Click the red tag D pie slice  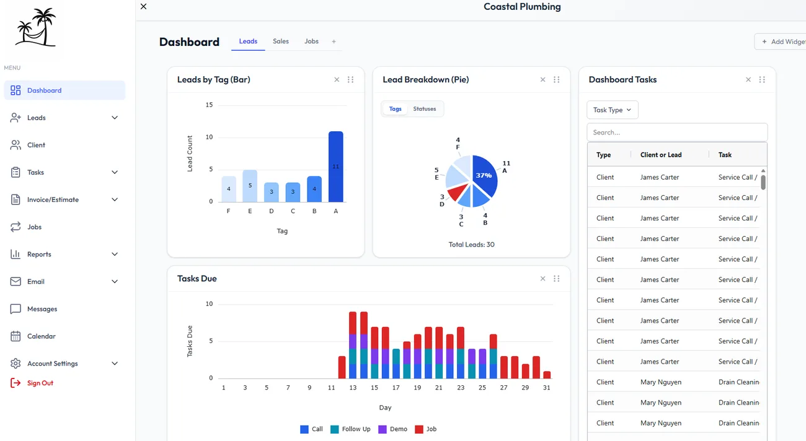pyautogui.click(x=458, y=193)
